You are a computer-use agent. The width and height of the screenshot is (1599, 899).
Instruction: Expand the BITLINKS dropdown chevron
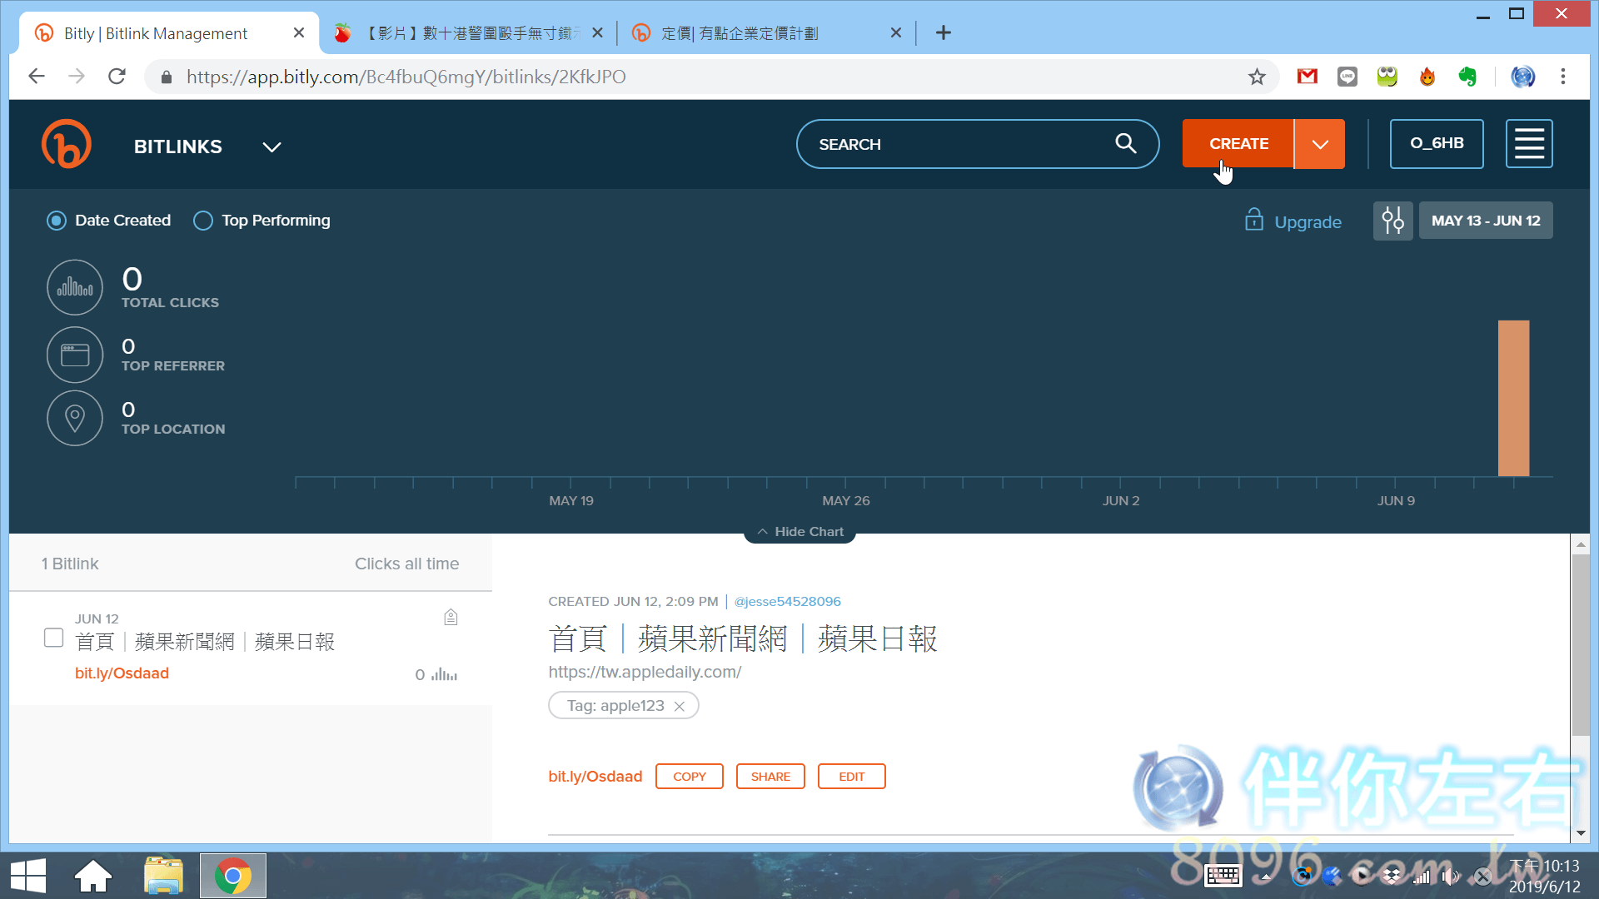pos(271,147)
